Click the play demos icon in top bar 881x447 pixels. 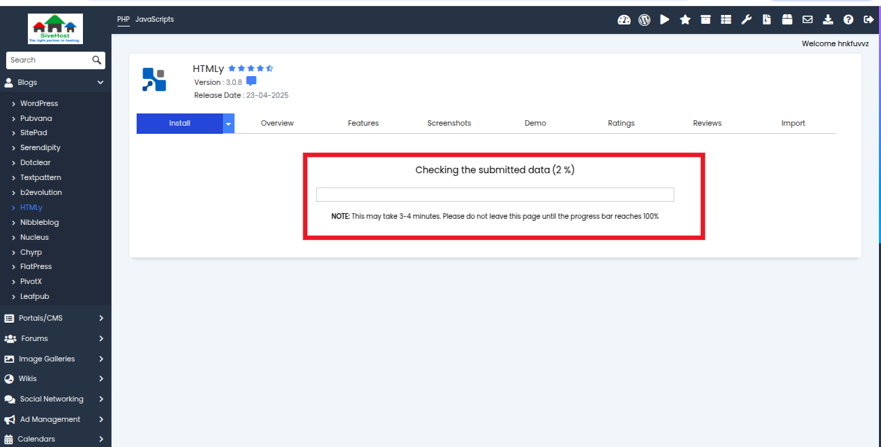click(665, 20)
